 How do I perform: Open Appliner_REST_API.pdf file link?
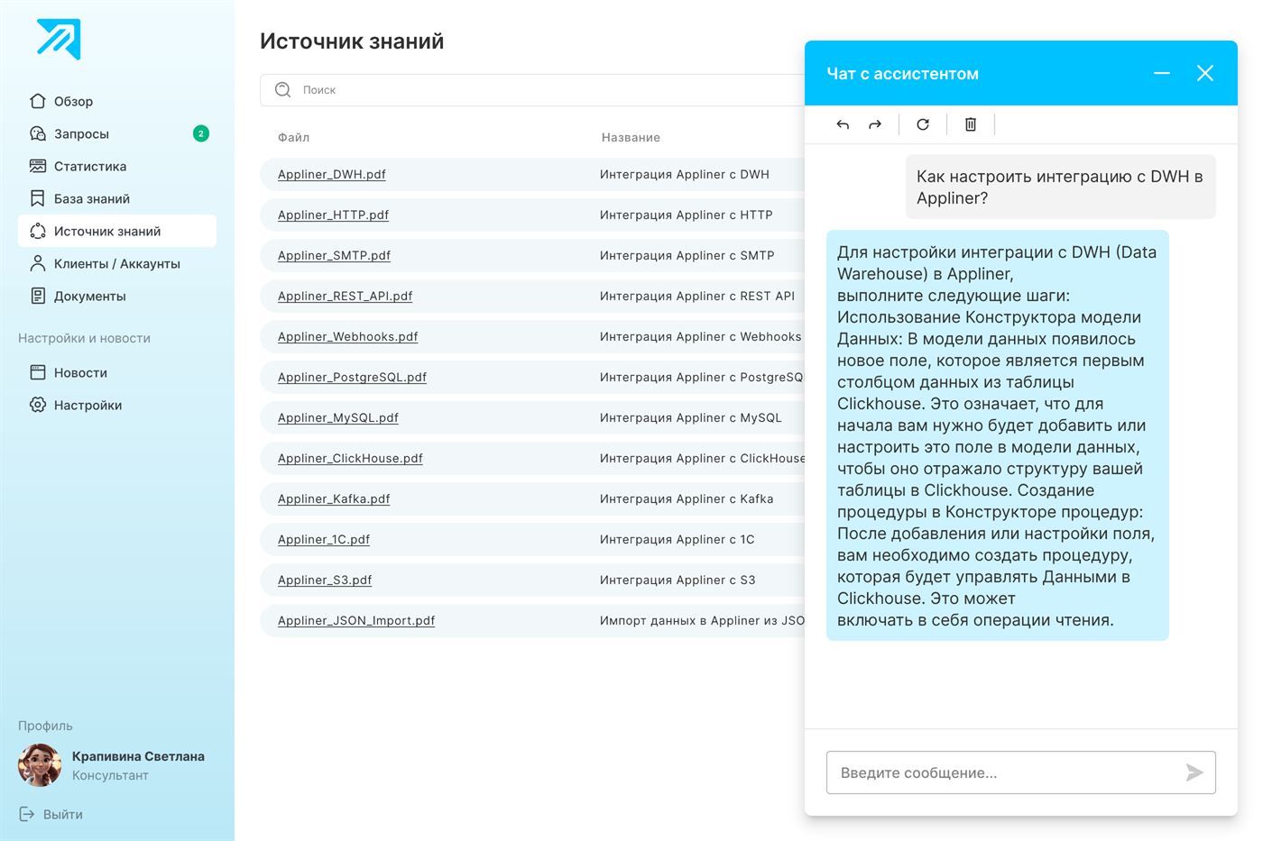345,296
